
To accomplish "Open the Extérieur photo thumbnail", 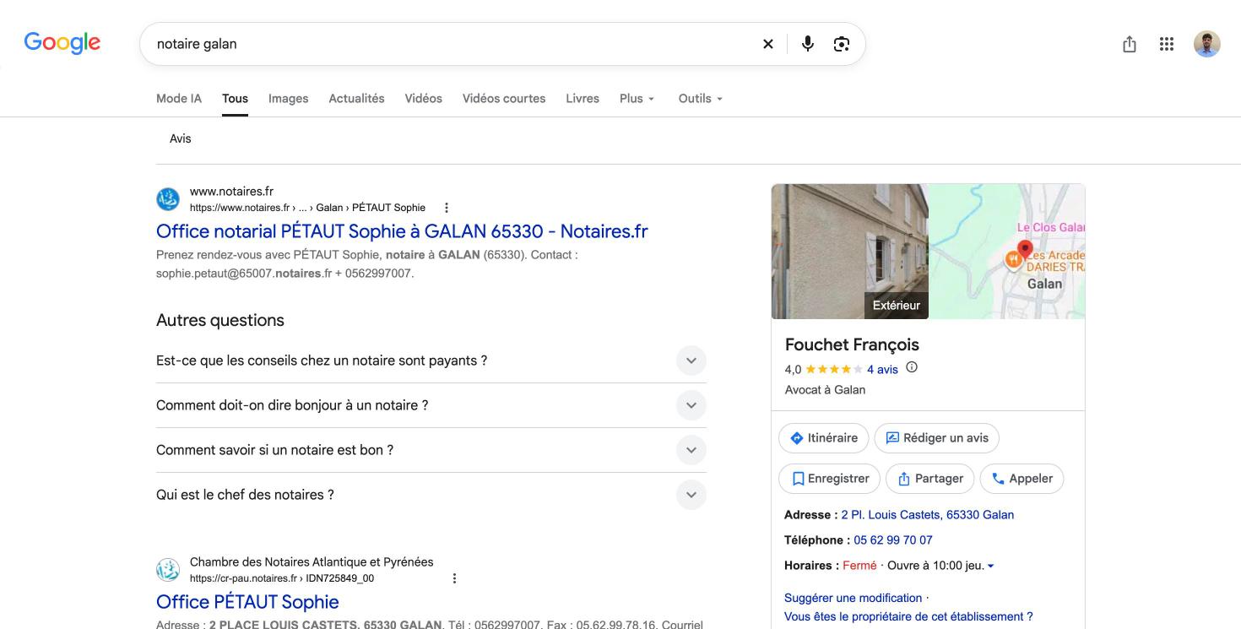I will point(850,252).
